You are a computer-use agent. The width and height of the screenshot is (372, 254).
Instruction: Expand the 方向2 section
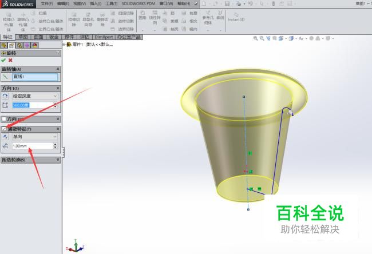(x=58, y=119)
